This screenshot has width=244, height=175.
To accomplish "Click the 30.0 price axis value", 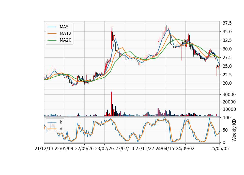I will click(227, 49).
